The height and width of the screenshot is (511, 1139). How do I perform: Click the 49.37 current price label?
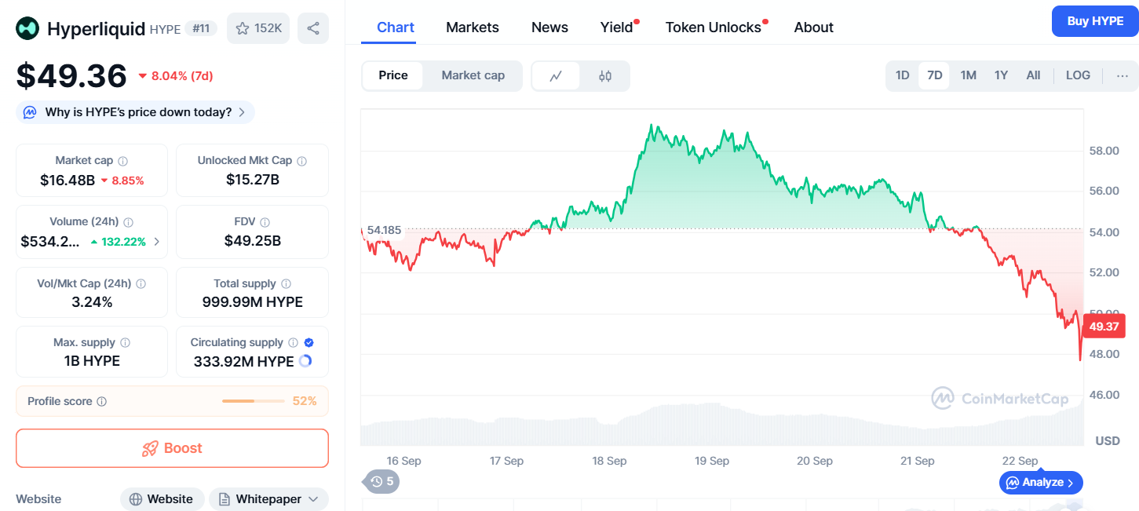pyautogui.click(x=1104, y=326)
